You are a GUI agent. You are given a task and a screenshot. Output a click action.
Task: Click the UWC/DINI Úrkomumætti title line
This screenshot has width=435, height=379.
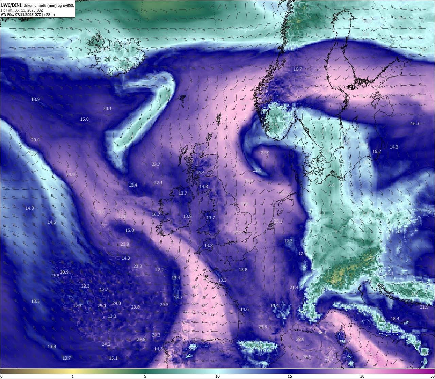coord(37,5)
